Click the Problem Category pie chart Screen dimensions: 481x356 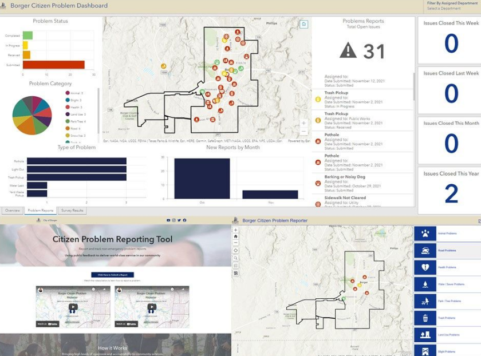(x=32, y=115)
